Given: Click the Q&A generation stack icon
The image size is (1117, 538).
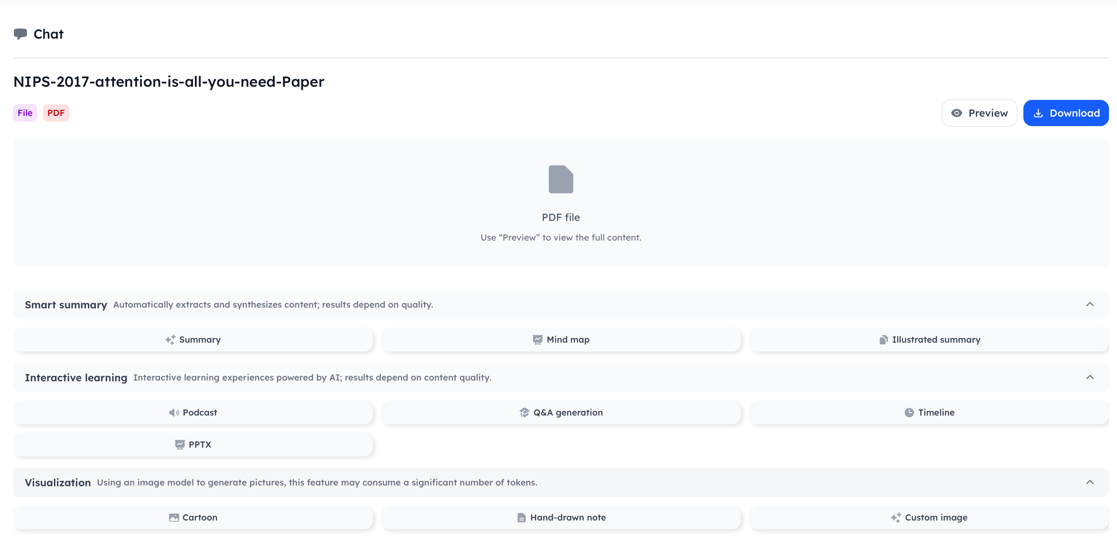Looking at the screenshot, I should point(524,413).
